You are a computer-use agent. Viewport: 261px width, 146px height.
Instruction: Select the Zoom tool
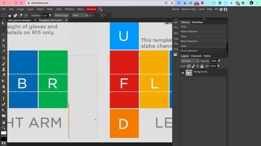4,128
